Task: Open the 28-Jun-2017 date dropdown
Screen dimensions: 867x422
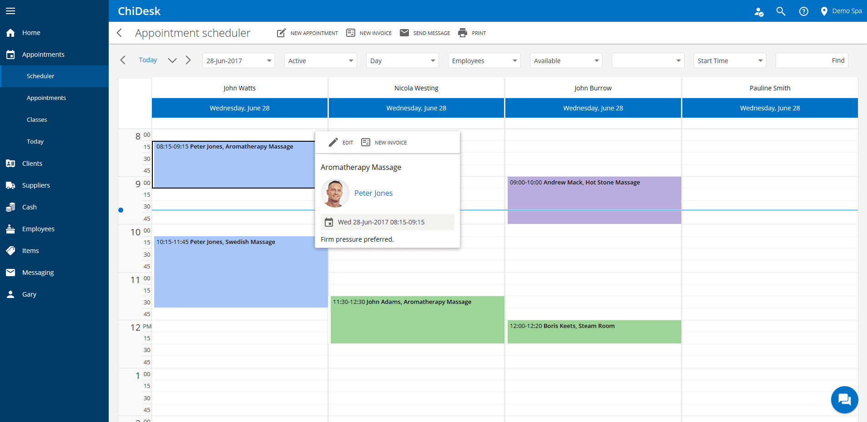Action: click(238, 60)
